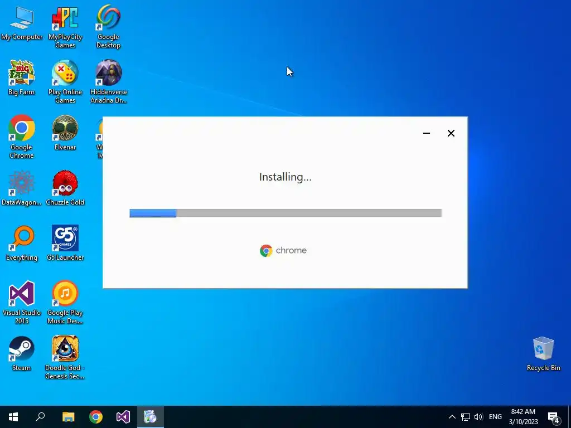The width and height of the screenshot is (571, 428).
Task: Open File Explorer from the taskbar
Action: pos(68,417)
